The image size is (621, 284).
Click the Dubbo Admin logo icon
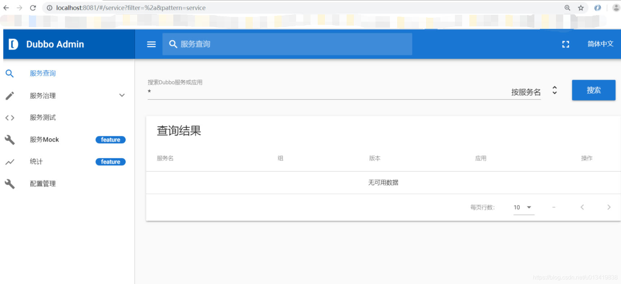click(13, 44)
